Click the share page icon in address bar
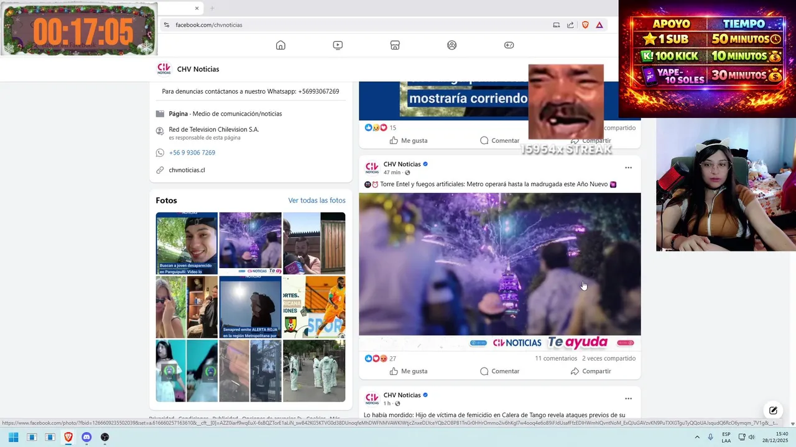 [570, 25]
